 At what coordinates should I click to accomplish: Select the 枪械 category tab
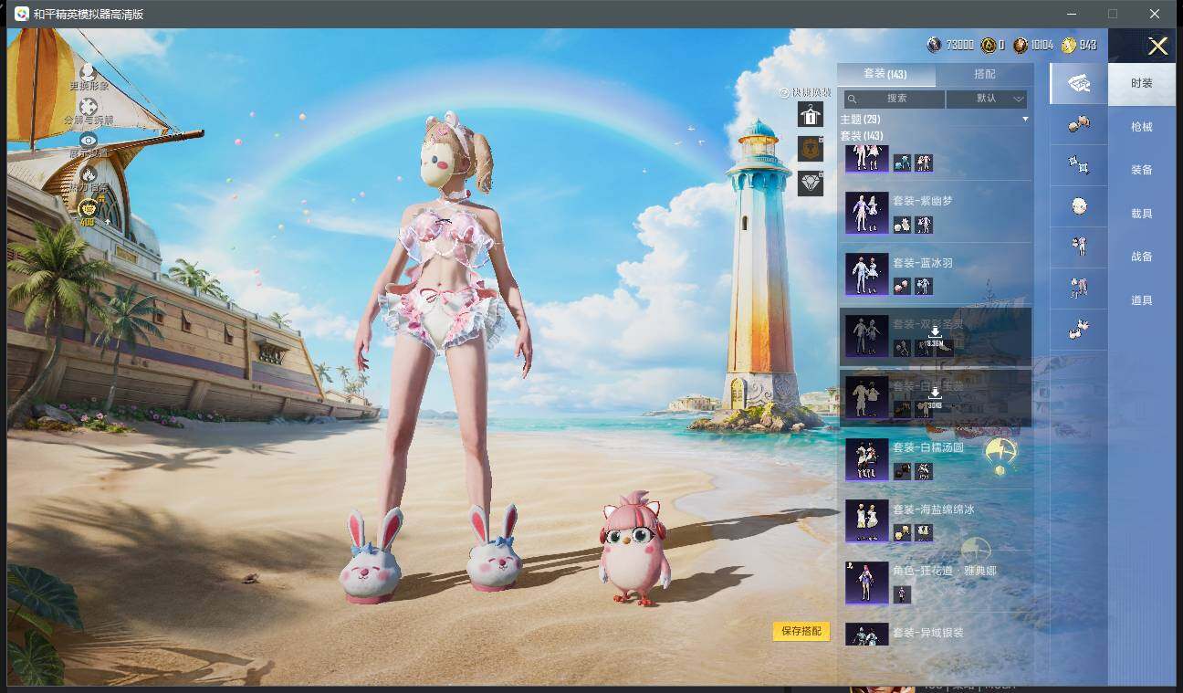1142,127
